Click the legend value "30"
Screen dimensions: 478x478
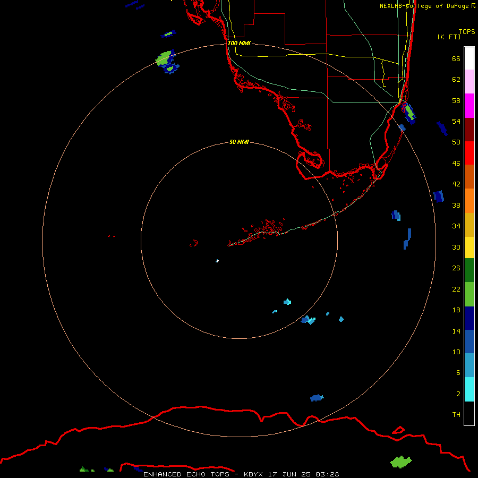456,247
